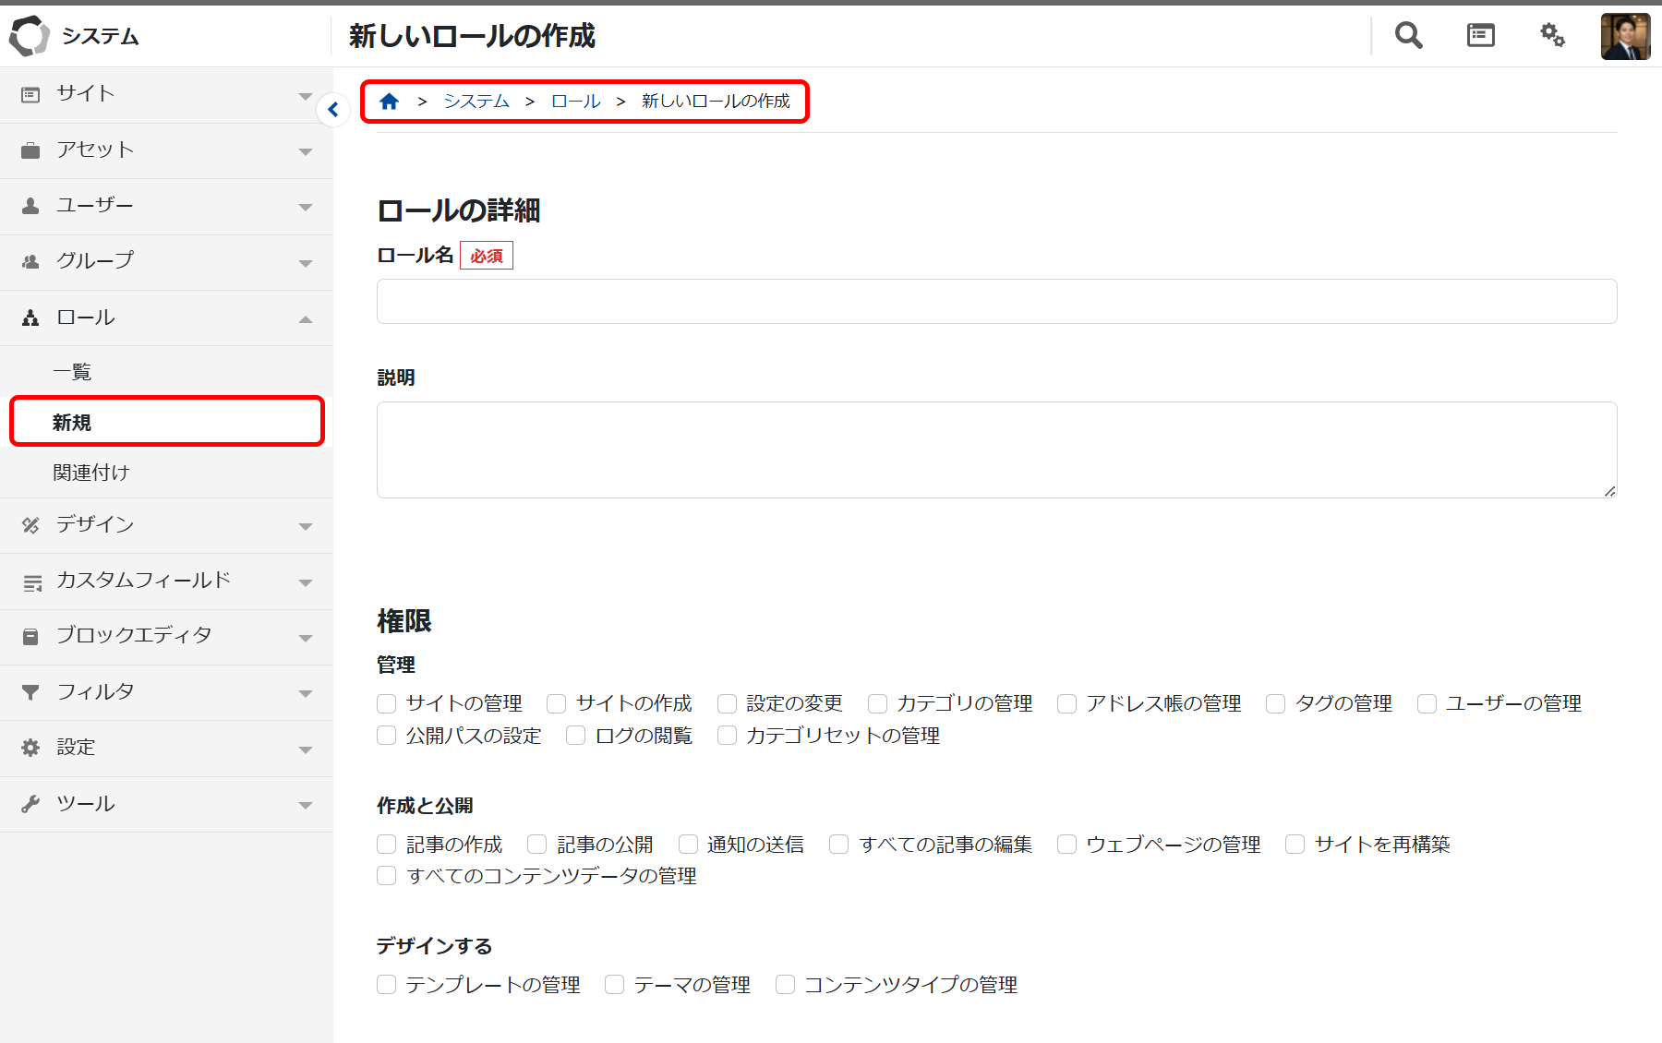Click into the ロール名 text field
The width and height of the screenshot is (1662, 1043).
pos(996,302)
